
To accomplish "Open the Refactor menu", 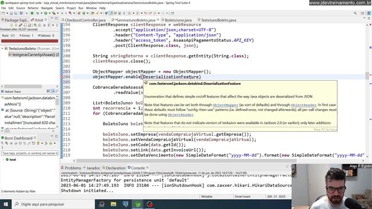I will coord(33,8).
